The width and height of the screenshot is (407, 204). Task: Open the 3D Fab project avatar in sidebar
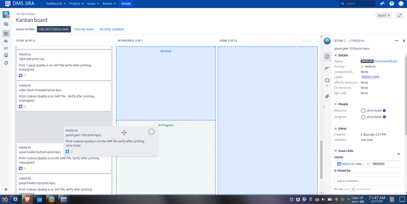pos(6,14)
